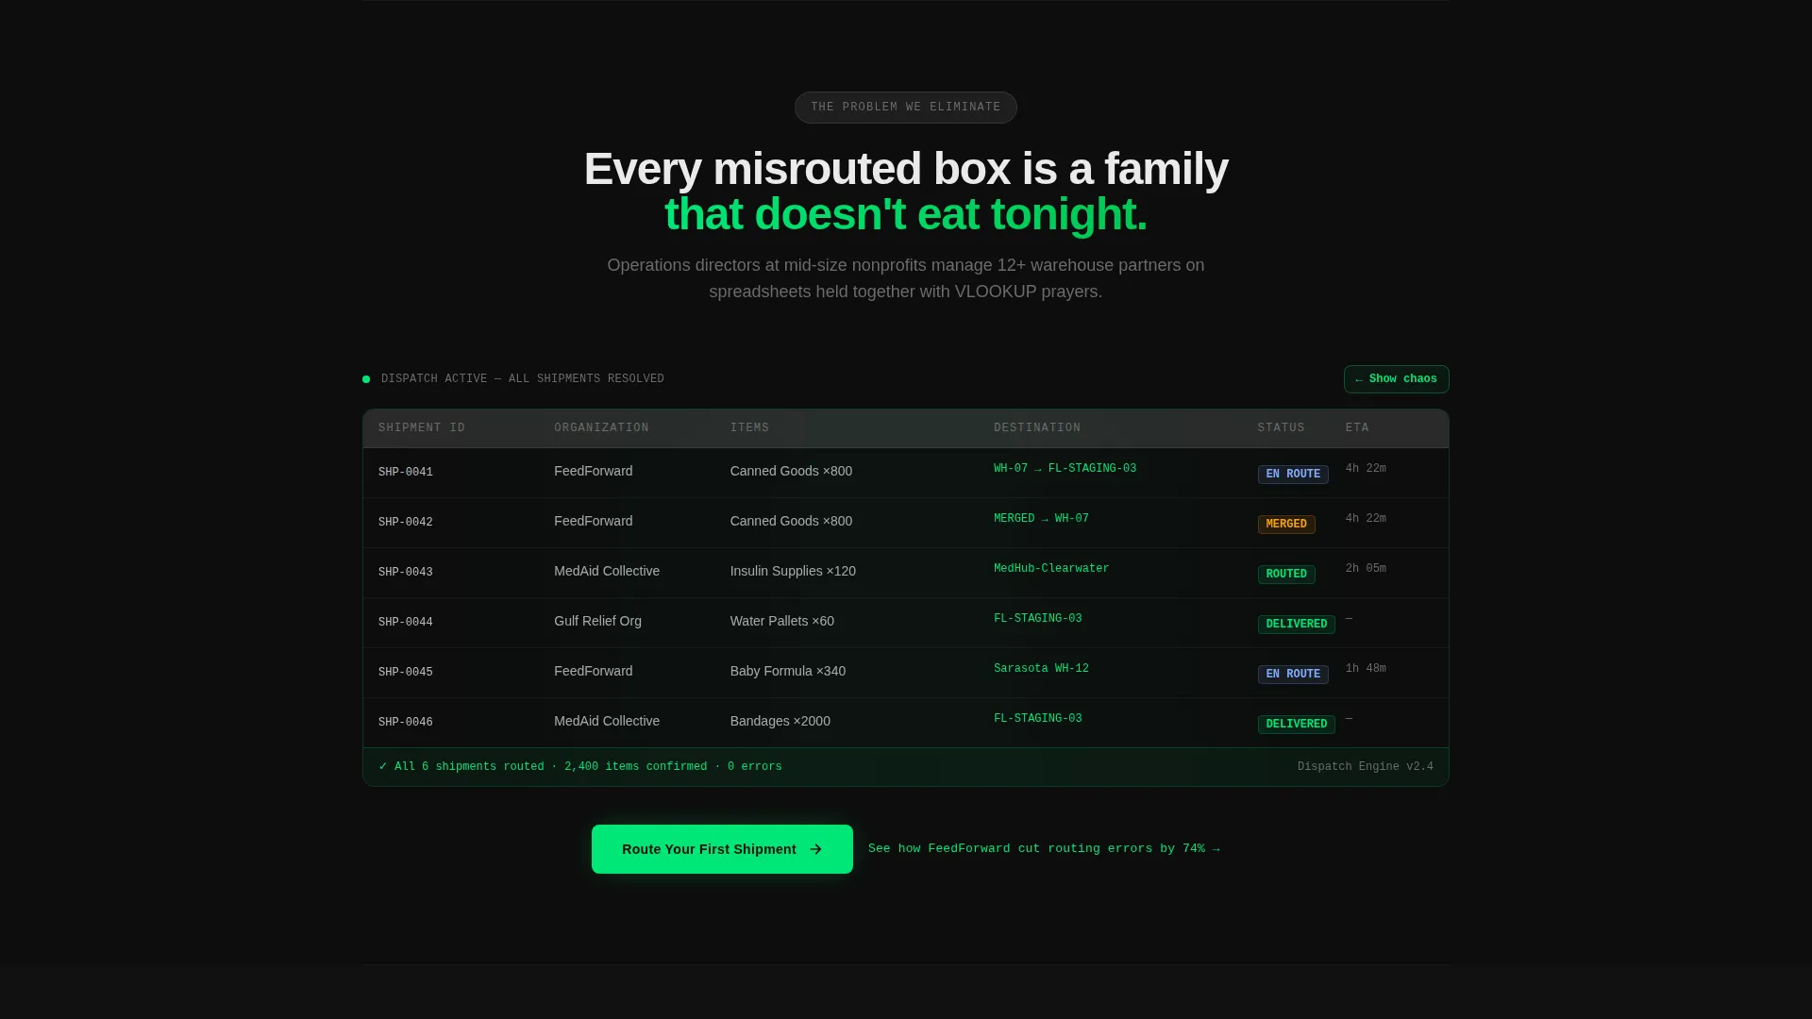Click FeedForward in the SHP-0041 row

[x=594, y=472]
